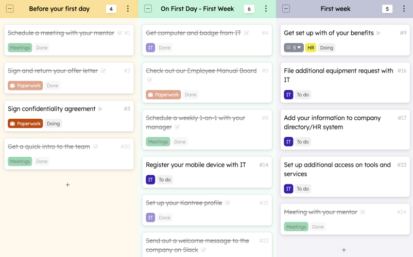413x257 pixels.
Task: Collapse the Before your first day column
Action: point(10,9)
